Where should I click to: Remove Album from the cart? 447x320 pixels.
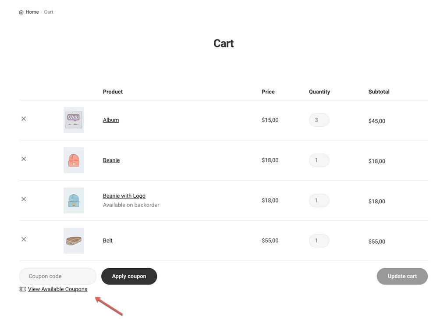pos(24,119)
